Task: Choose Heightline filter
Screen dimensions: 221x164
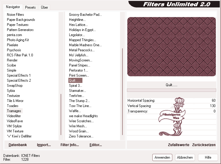Action: [77, 20]
